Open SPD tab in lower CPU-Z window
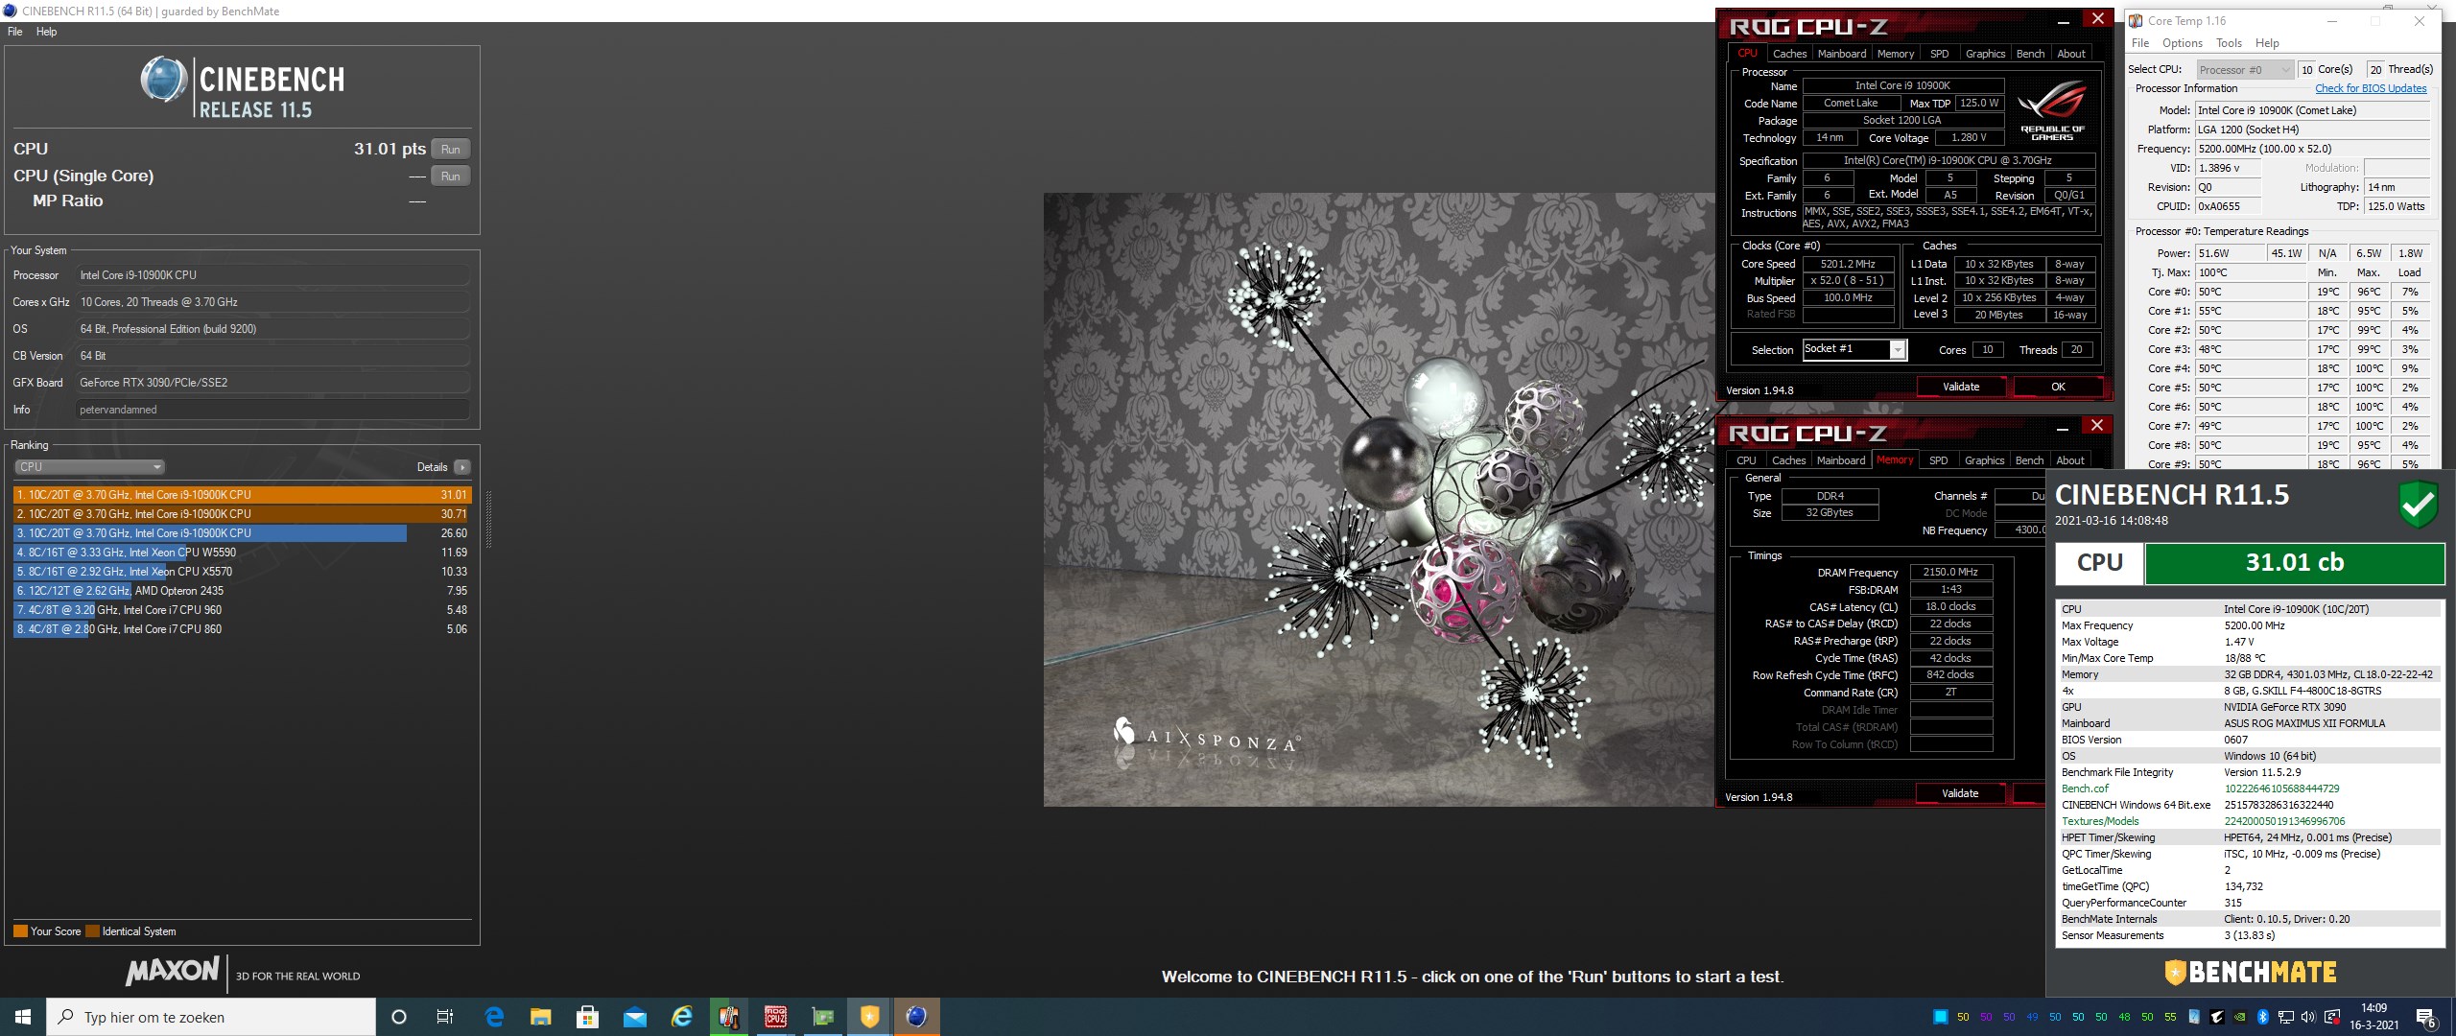The height and width of the screenshot is (1036, 2456). pyautogui.click(x=1938, y=460)
